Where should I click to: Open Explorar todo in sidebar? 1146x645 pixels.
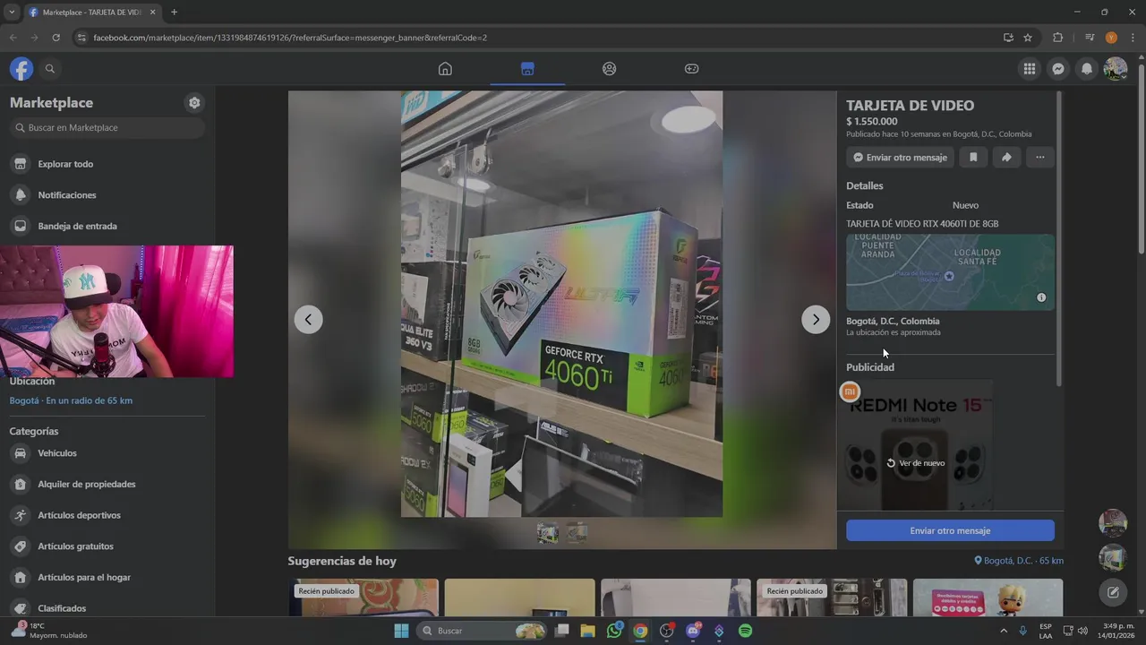[x=107, y=164]
